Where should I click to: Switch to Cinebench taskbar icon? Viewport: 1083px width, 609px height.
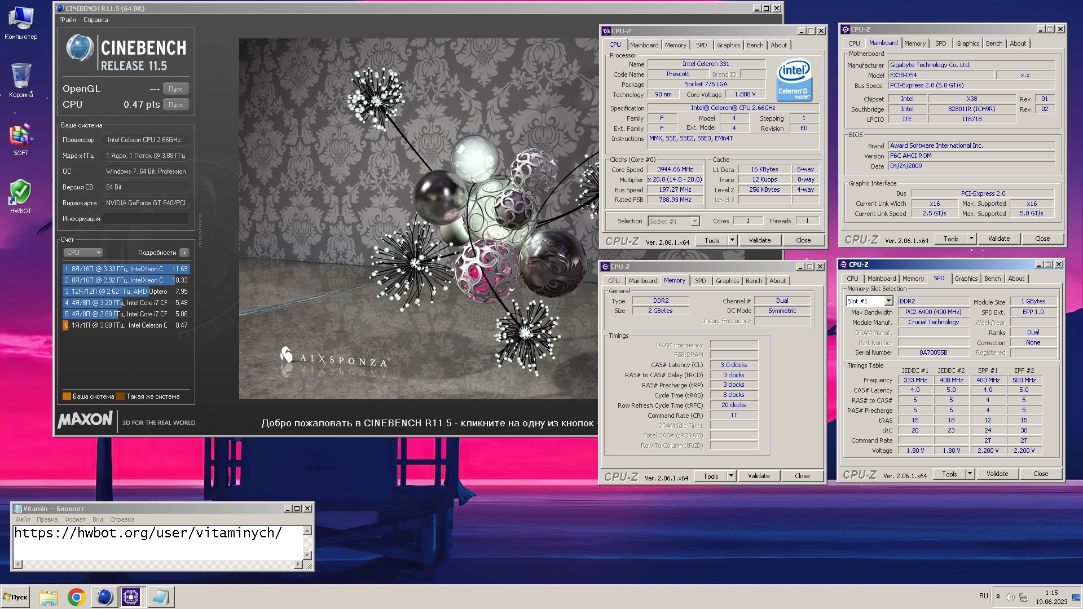point(104,597)
